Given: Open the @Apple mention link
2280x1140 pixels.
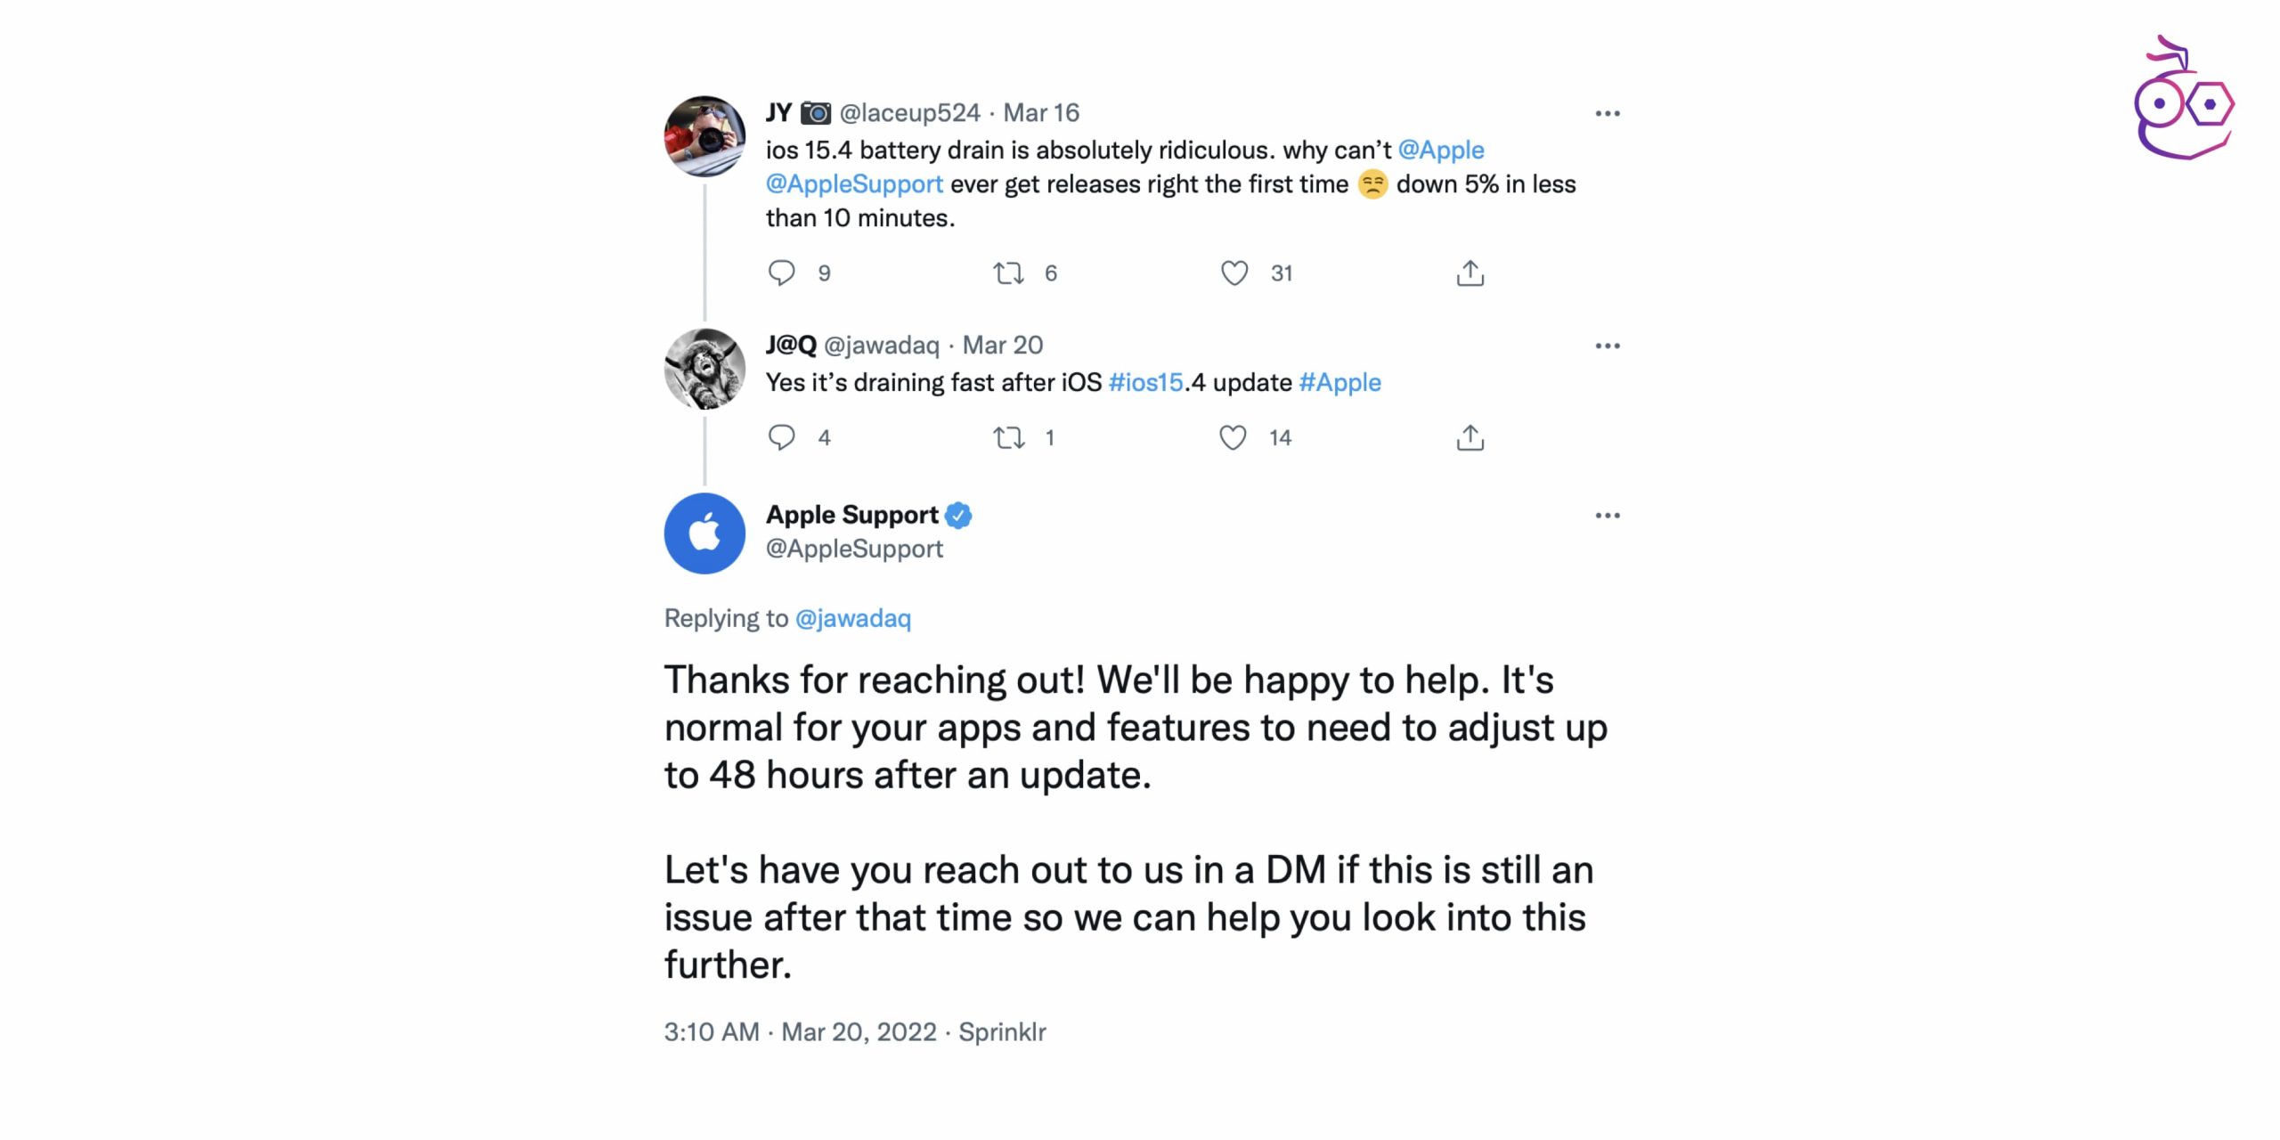Looking at the screenshot, I should pyautogui.click(x=1440, y=150).
